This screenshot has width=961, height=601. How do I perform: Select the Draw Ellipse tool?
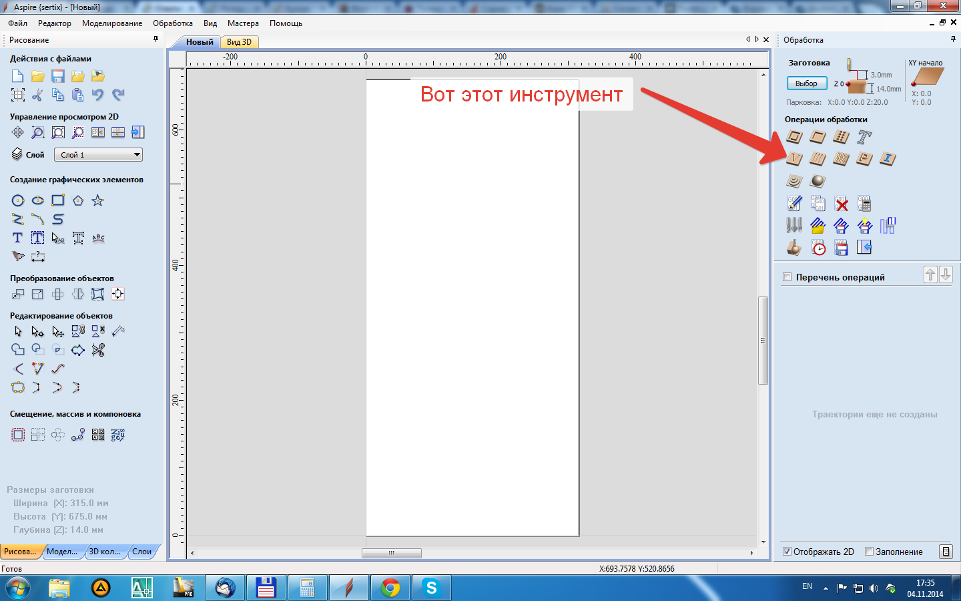38,200
